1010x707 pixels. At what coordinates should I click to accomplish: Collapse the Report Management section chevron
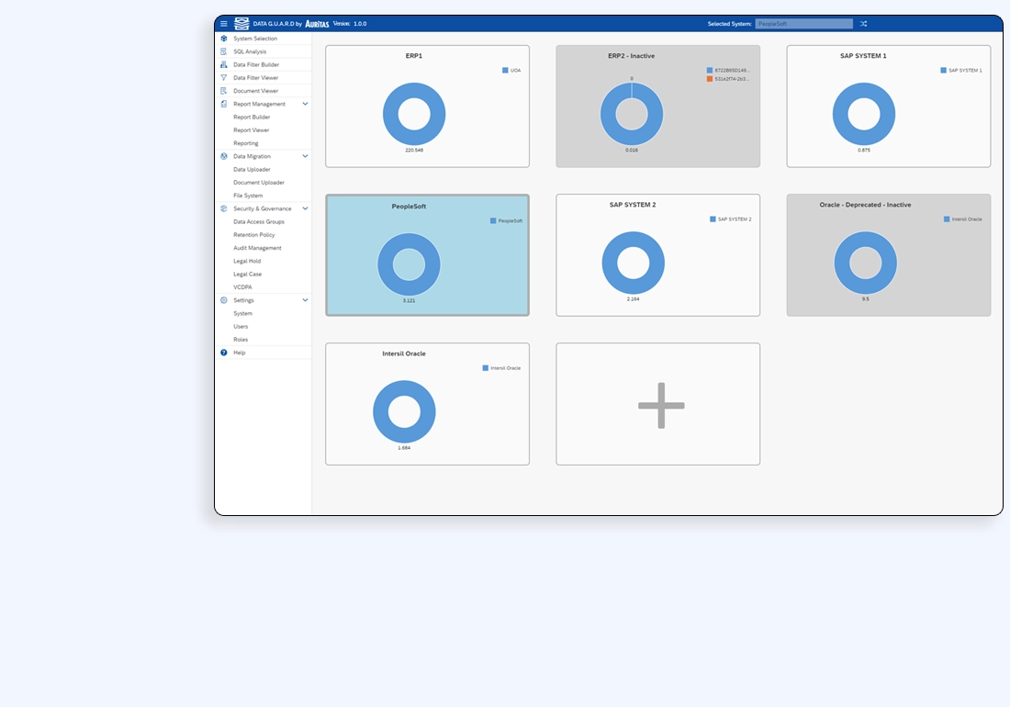click(x=306, y=104)
